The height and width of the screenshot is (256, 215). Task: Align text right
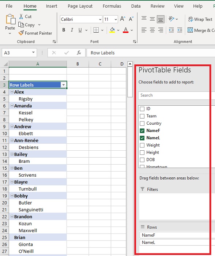[x=161, y=30]
